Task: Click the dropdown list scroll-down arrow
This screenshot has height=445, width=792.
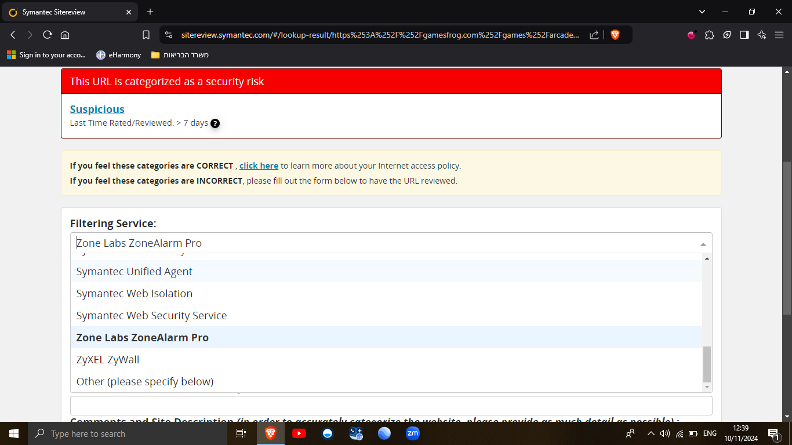Action: click(707, 387)
